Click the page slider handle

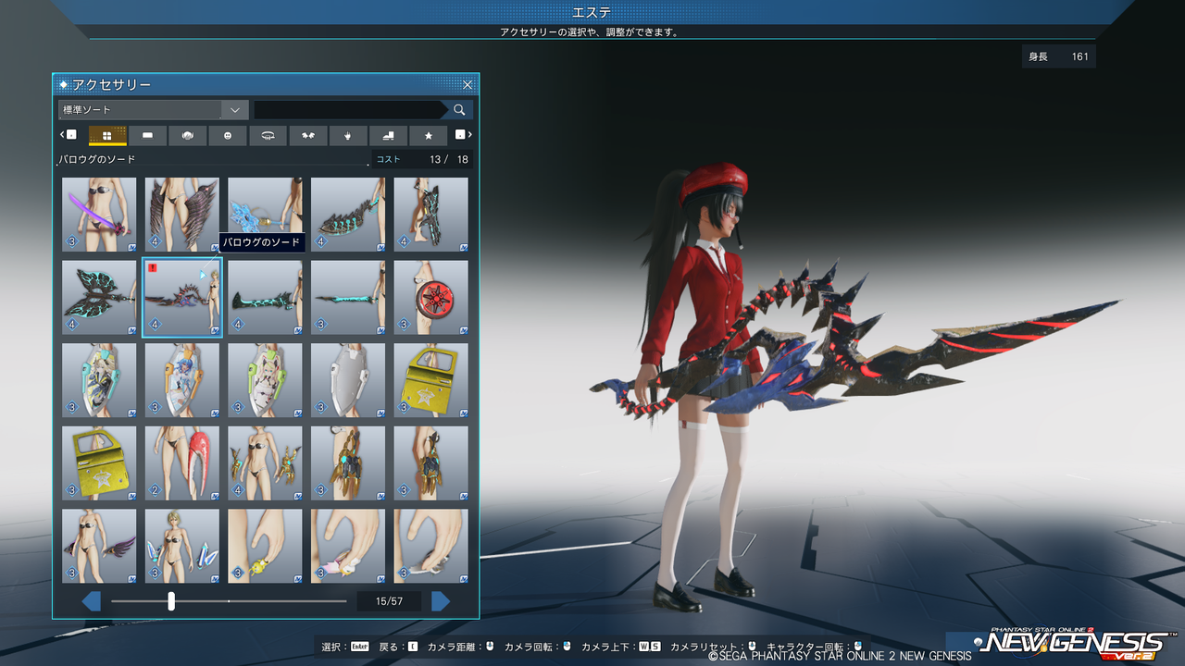tap(171, 601)
